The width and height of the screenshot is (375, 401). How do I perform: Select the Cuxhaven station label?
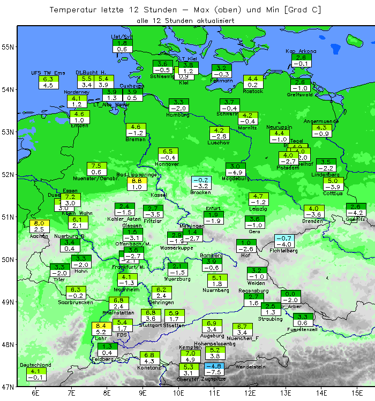[132, 86]
